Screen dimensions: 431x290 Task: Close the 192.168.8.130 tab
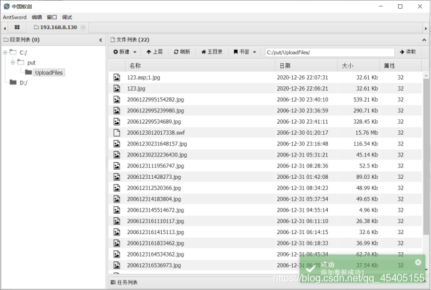pyautogui.click(x=83, y=27)
